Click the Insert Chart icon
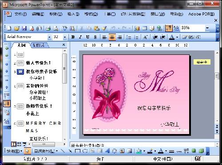The image size is (222, 165). coord(137,28)
